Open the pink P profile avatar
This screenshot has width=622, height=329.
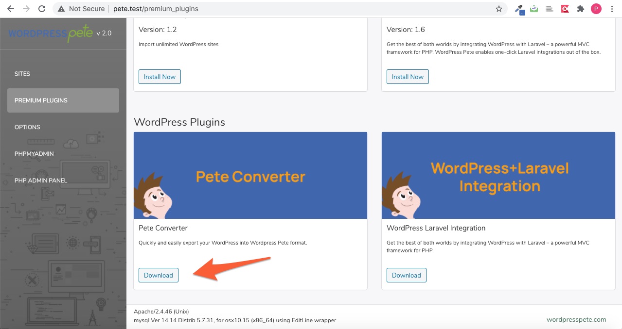(596, 9)
